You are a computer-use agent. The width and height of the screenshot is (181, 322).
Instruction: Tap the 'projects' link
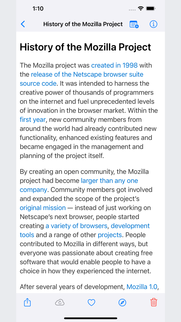pyautogui.click(x=110, y=235)
